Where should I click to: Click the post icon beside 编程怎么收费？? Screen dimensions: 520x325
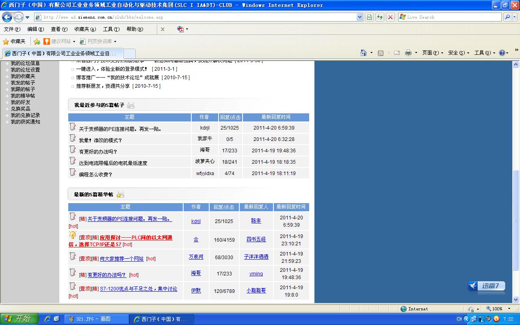(x=73, y=172)
